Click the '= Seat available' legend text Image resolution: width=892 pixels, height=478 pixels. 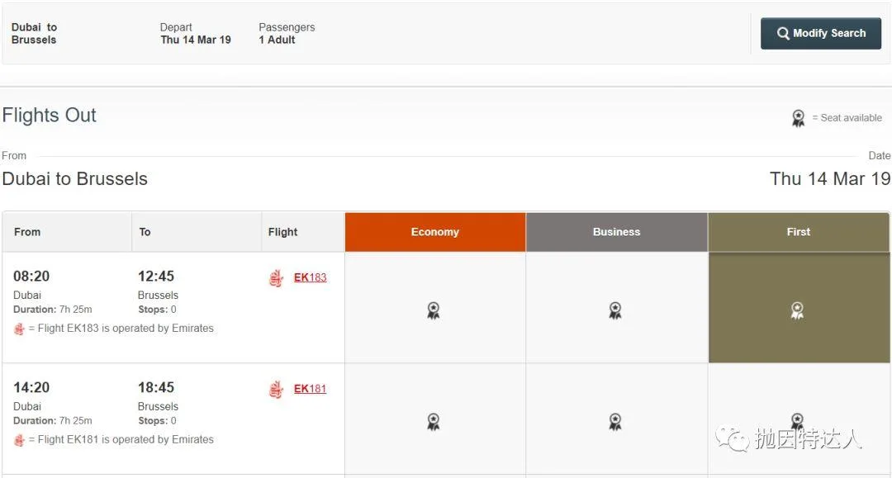847,118
